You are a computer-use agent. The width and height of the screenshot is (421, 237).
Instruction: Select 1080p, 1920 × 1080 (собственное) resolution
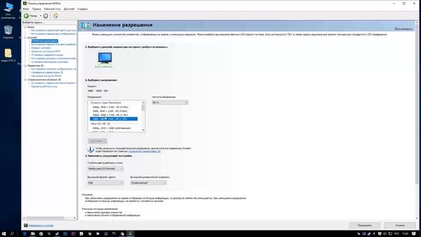(x=111, y=128)
